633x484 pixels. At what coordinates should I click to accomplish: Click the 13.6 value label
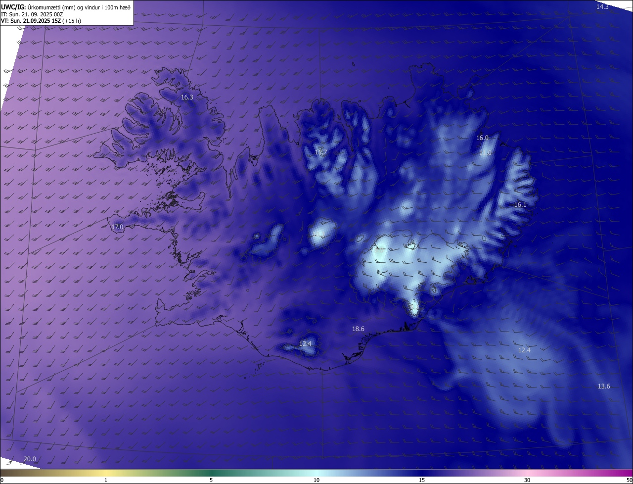[604, 387]
